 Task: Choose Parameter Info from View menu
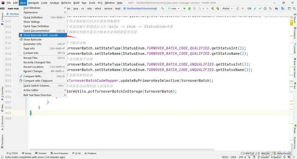point(43,44)
